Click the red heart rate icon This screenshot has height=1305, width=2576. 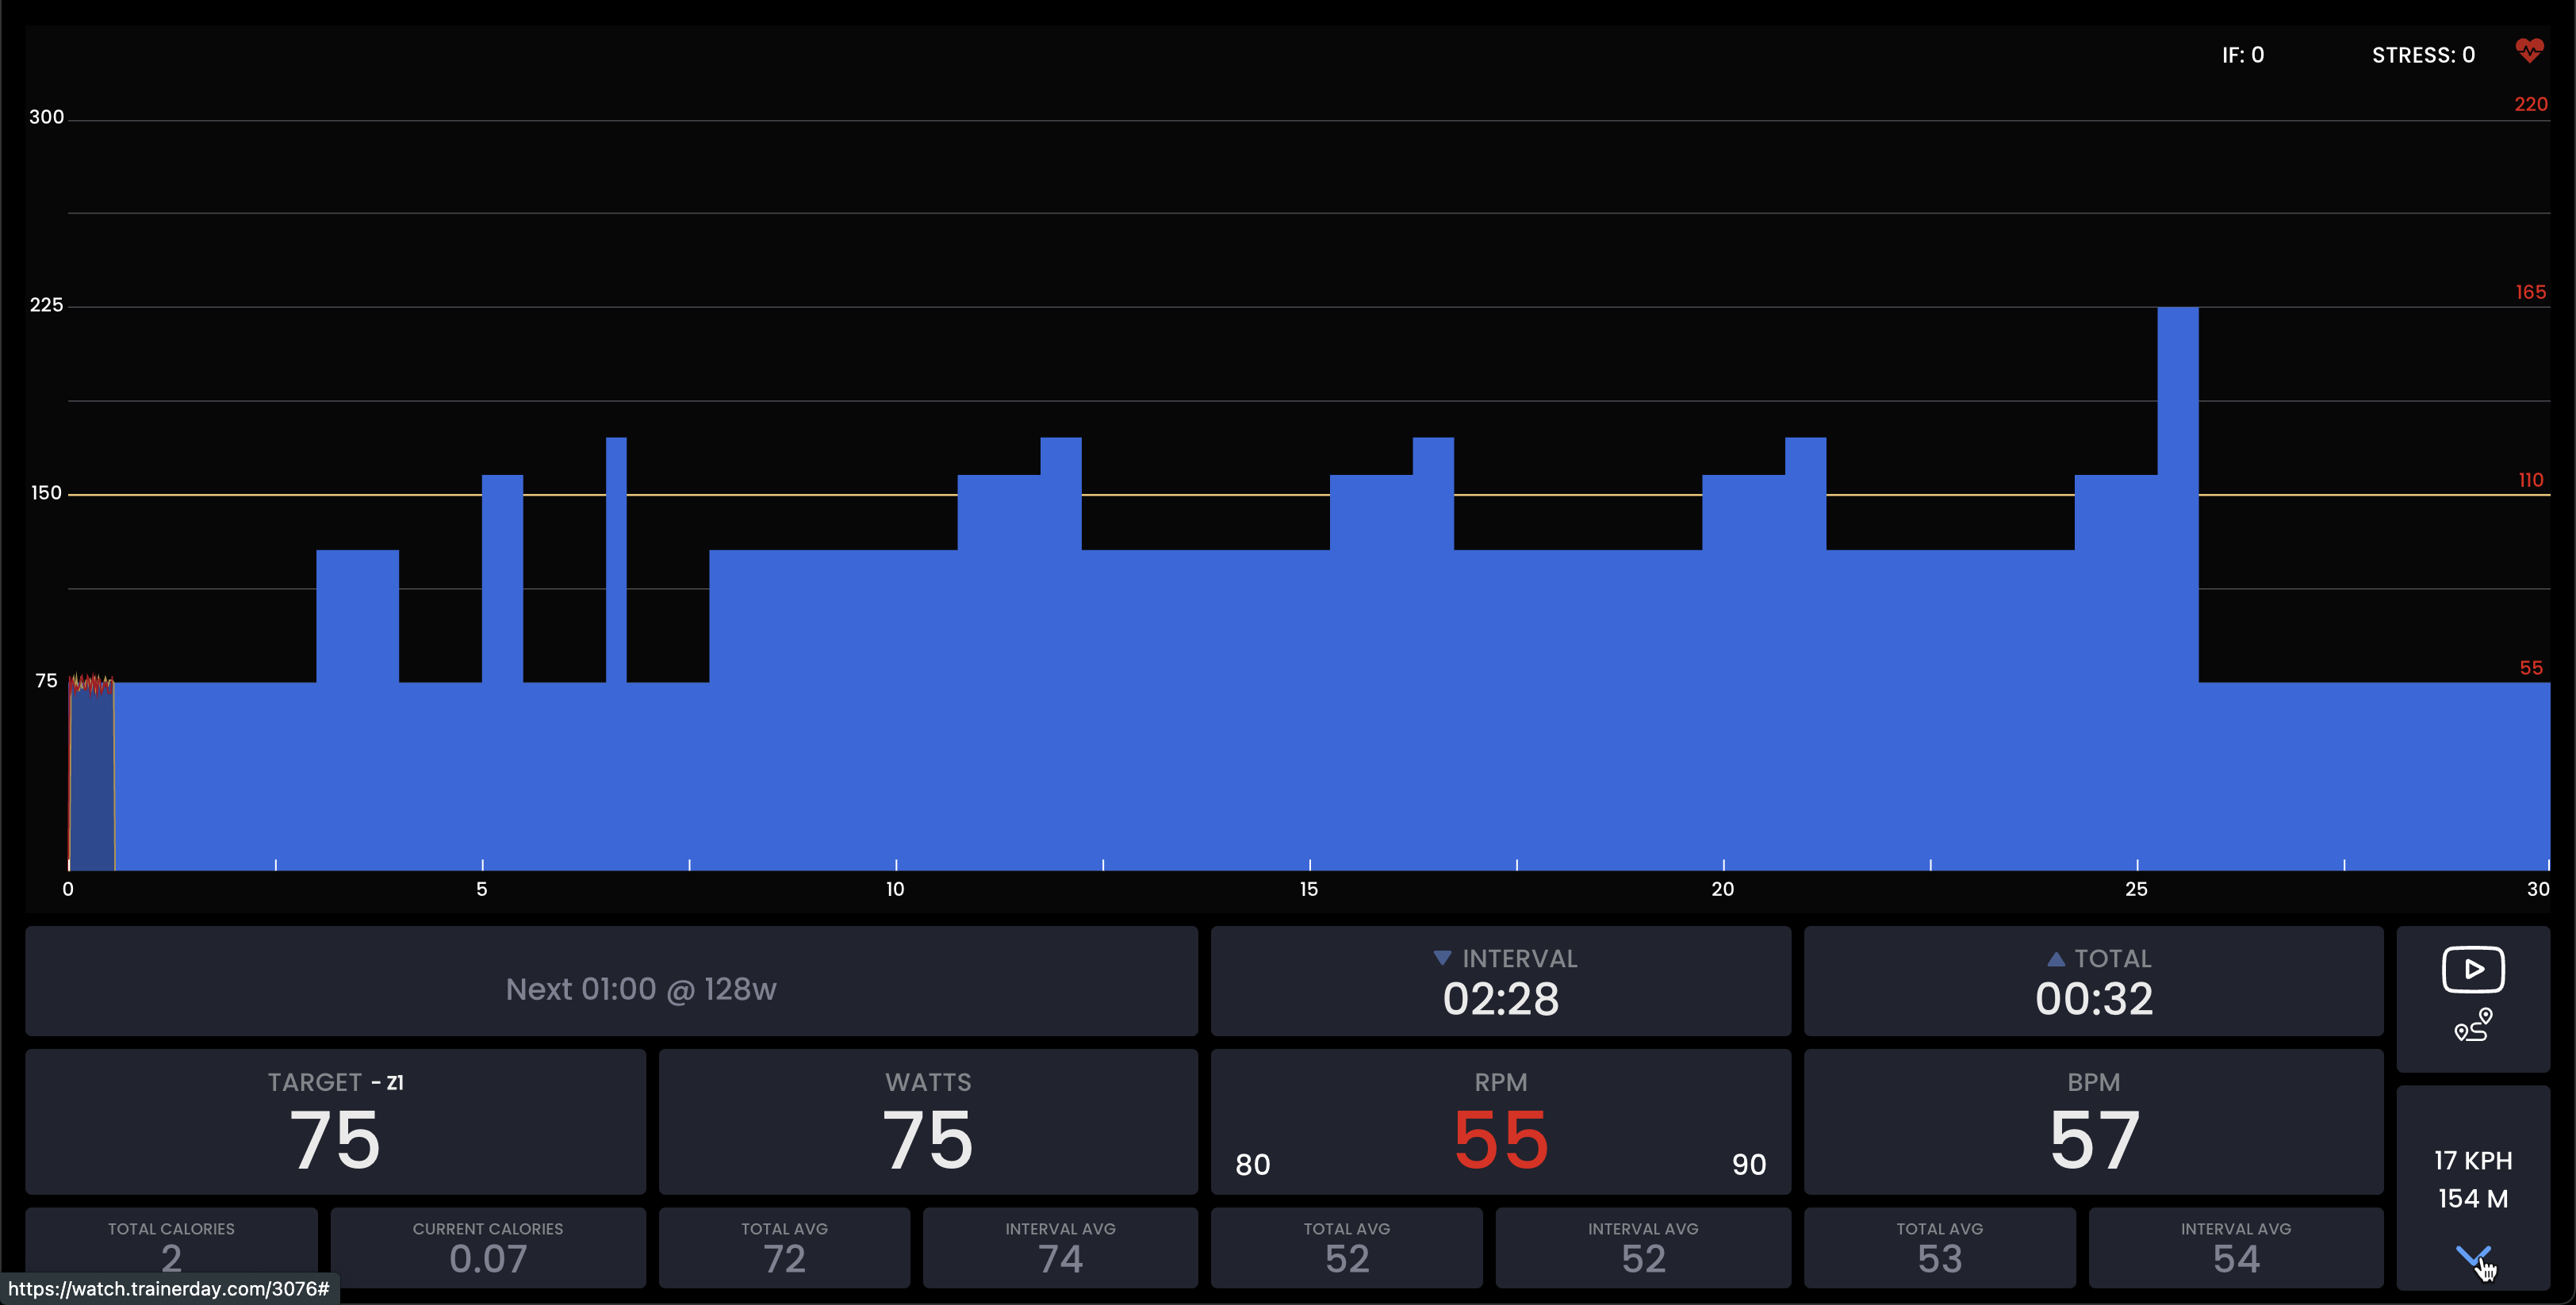click(x=2529, y=50)
